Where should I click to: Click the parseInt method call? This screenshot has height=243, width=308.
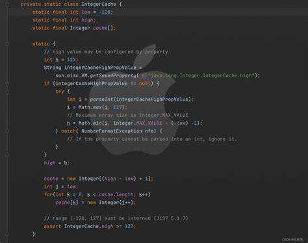tap(101, 99)
